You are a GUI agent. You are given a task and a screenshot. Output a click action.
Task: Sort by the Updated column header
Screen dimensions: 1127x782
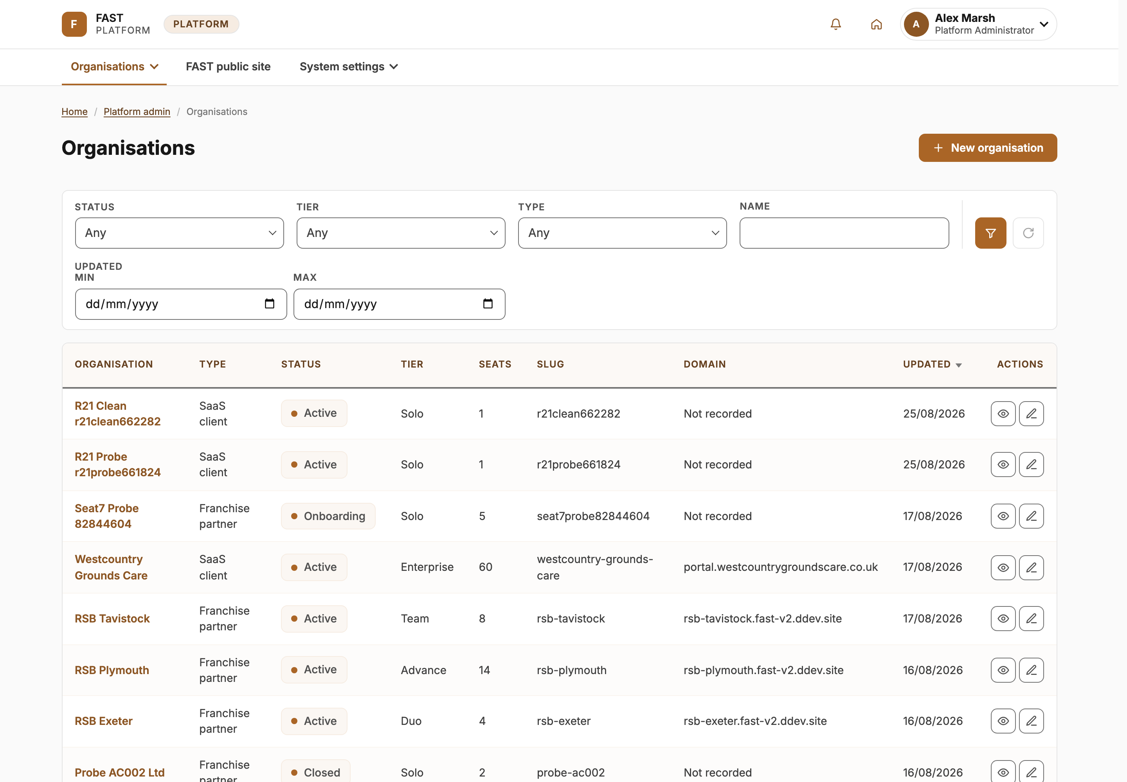tap(932, 364)
